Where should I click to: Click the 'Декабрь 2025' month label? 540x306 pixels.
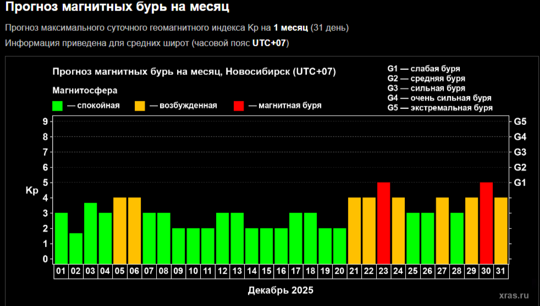pos(281,289)
